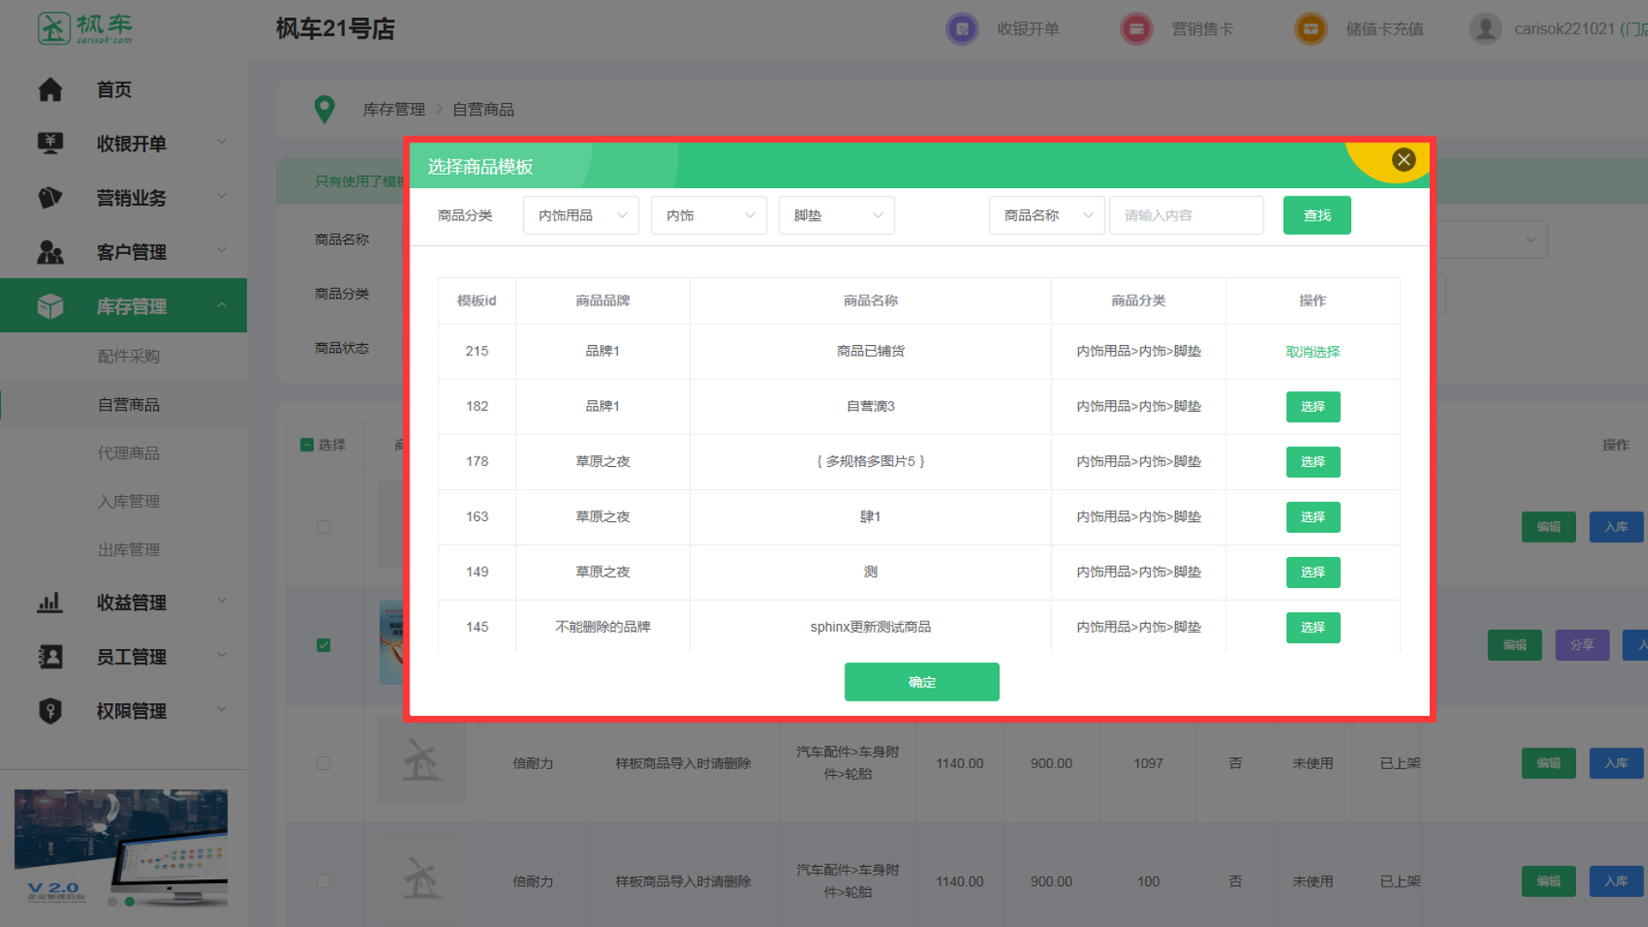Screen dimensions: 1648x927
Task: Uncheck the checked product row checkbox
Action: pyautogui.click(x=324, y=645)
